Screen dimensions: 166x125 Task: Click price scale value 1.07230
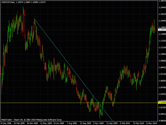pos(162,74)
